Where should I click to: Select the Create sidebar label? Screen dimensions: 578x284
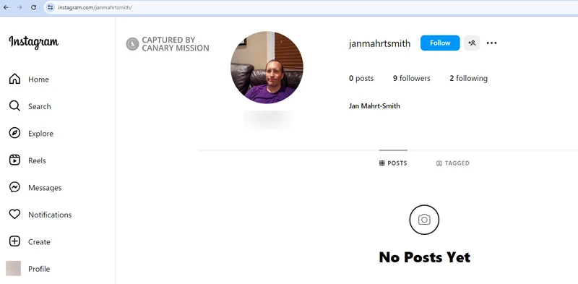coord(40,242)
